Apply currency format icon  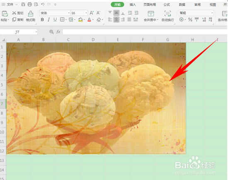[x=181, y=19]
